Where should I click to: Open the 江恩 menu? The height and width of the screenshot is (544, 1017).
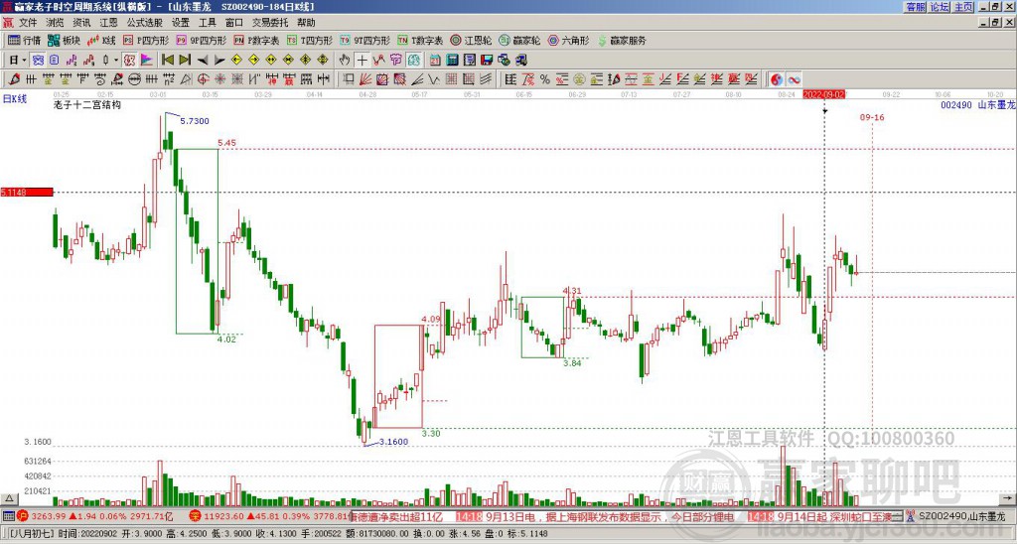(x=108, y=23)
